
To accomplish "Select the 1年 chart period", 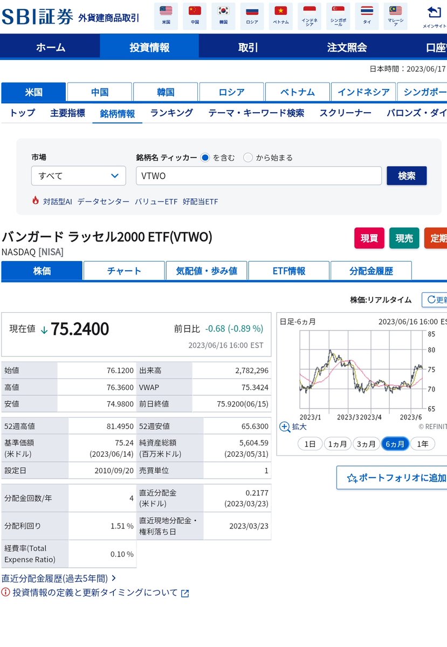I will [423, 444].
